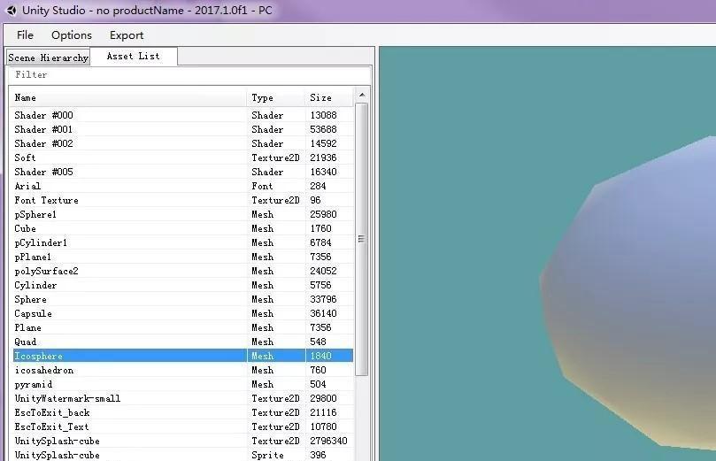This screenshot has width=716, height=461.
Task: Select the EscToExit_Text texture
Action: (182, 426)
